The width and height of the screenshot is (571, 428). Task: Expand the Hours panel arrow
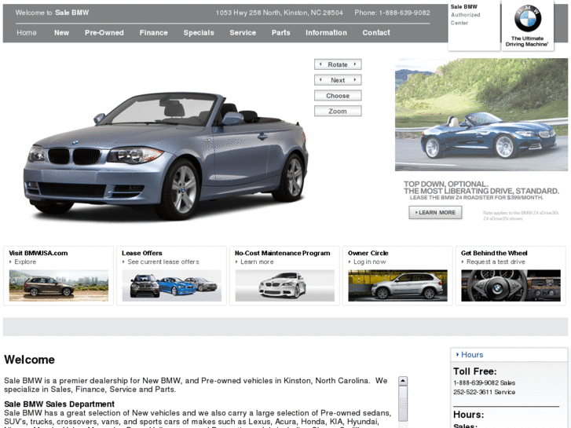click(457, 354)
